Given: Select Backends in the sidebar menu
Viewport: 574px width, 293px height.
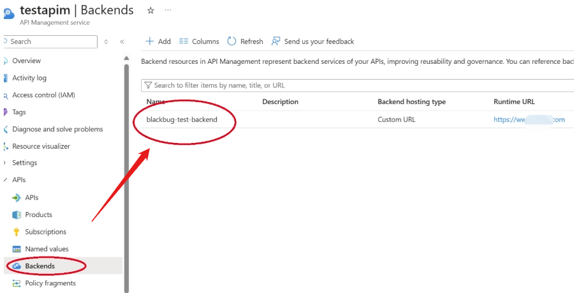Looking at the screenshot, I should pos(40,266).
